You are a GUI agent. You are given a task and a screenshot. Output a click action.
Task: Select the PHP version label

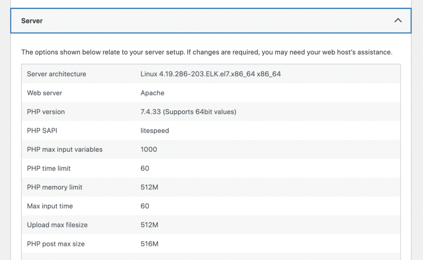46,112
